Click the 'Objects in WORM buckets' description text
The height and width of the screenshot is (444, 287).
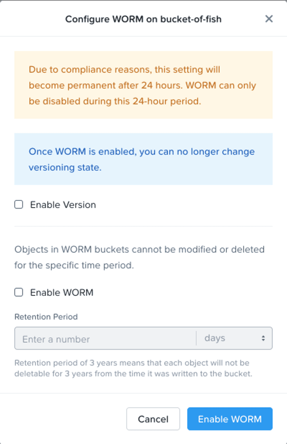click(x=140, y=257)
